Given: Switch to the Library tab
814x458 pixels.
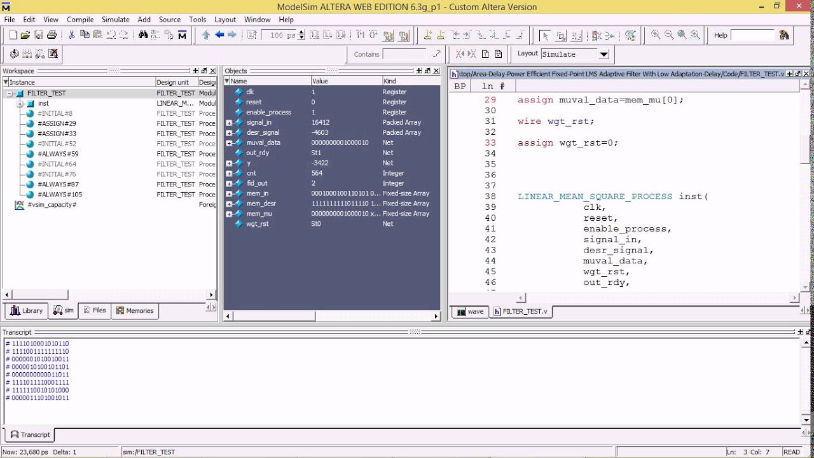Looking at the screenshot, I should (x=26, y=310).
